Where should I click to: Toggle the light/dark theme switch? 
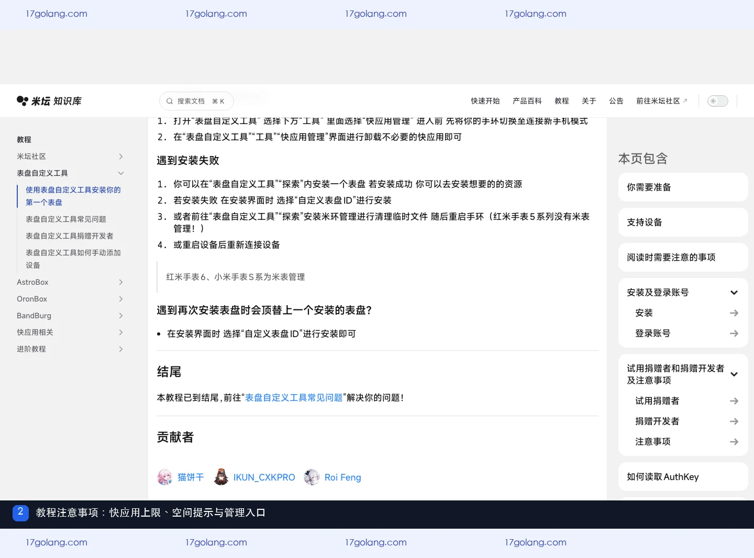pos(718,101)
